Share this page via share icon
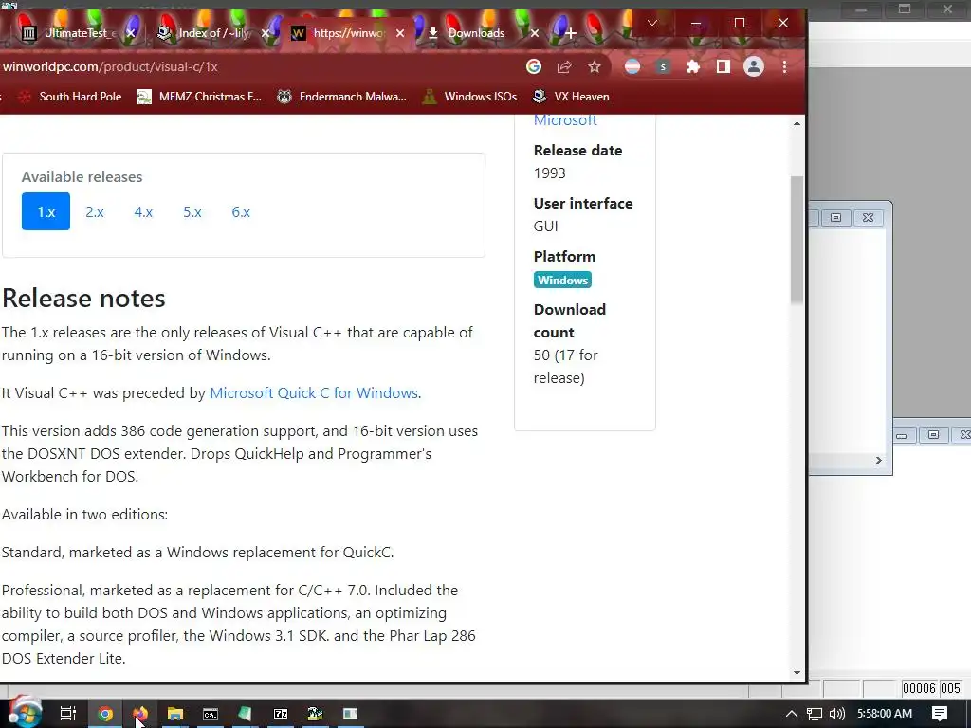Viewport: 971px width, 728px height. [563, 66]
